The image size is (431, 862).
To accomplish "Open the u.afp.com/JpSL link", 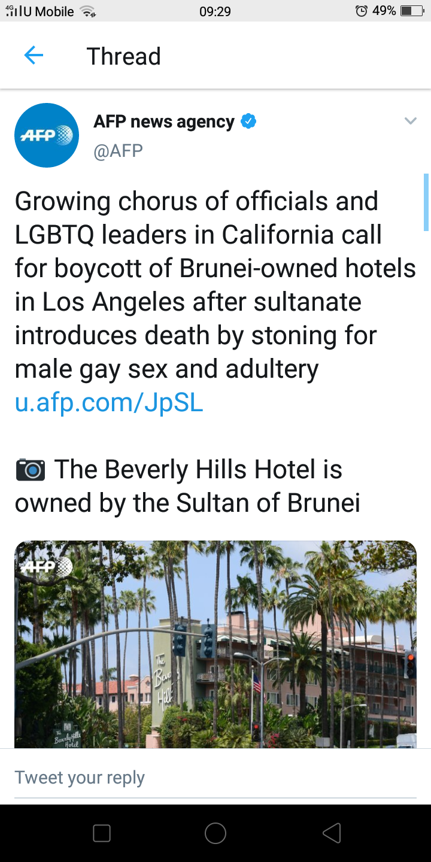I will pos(109,403).
